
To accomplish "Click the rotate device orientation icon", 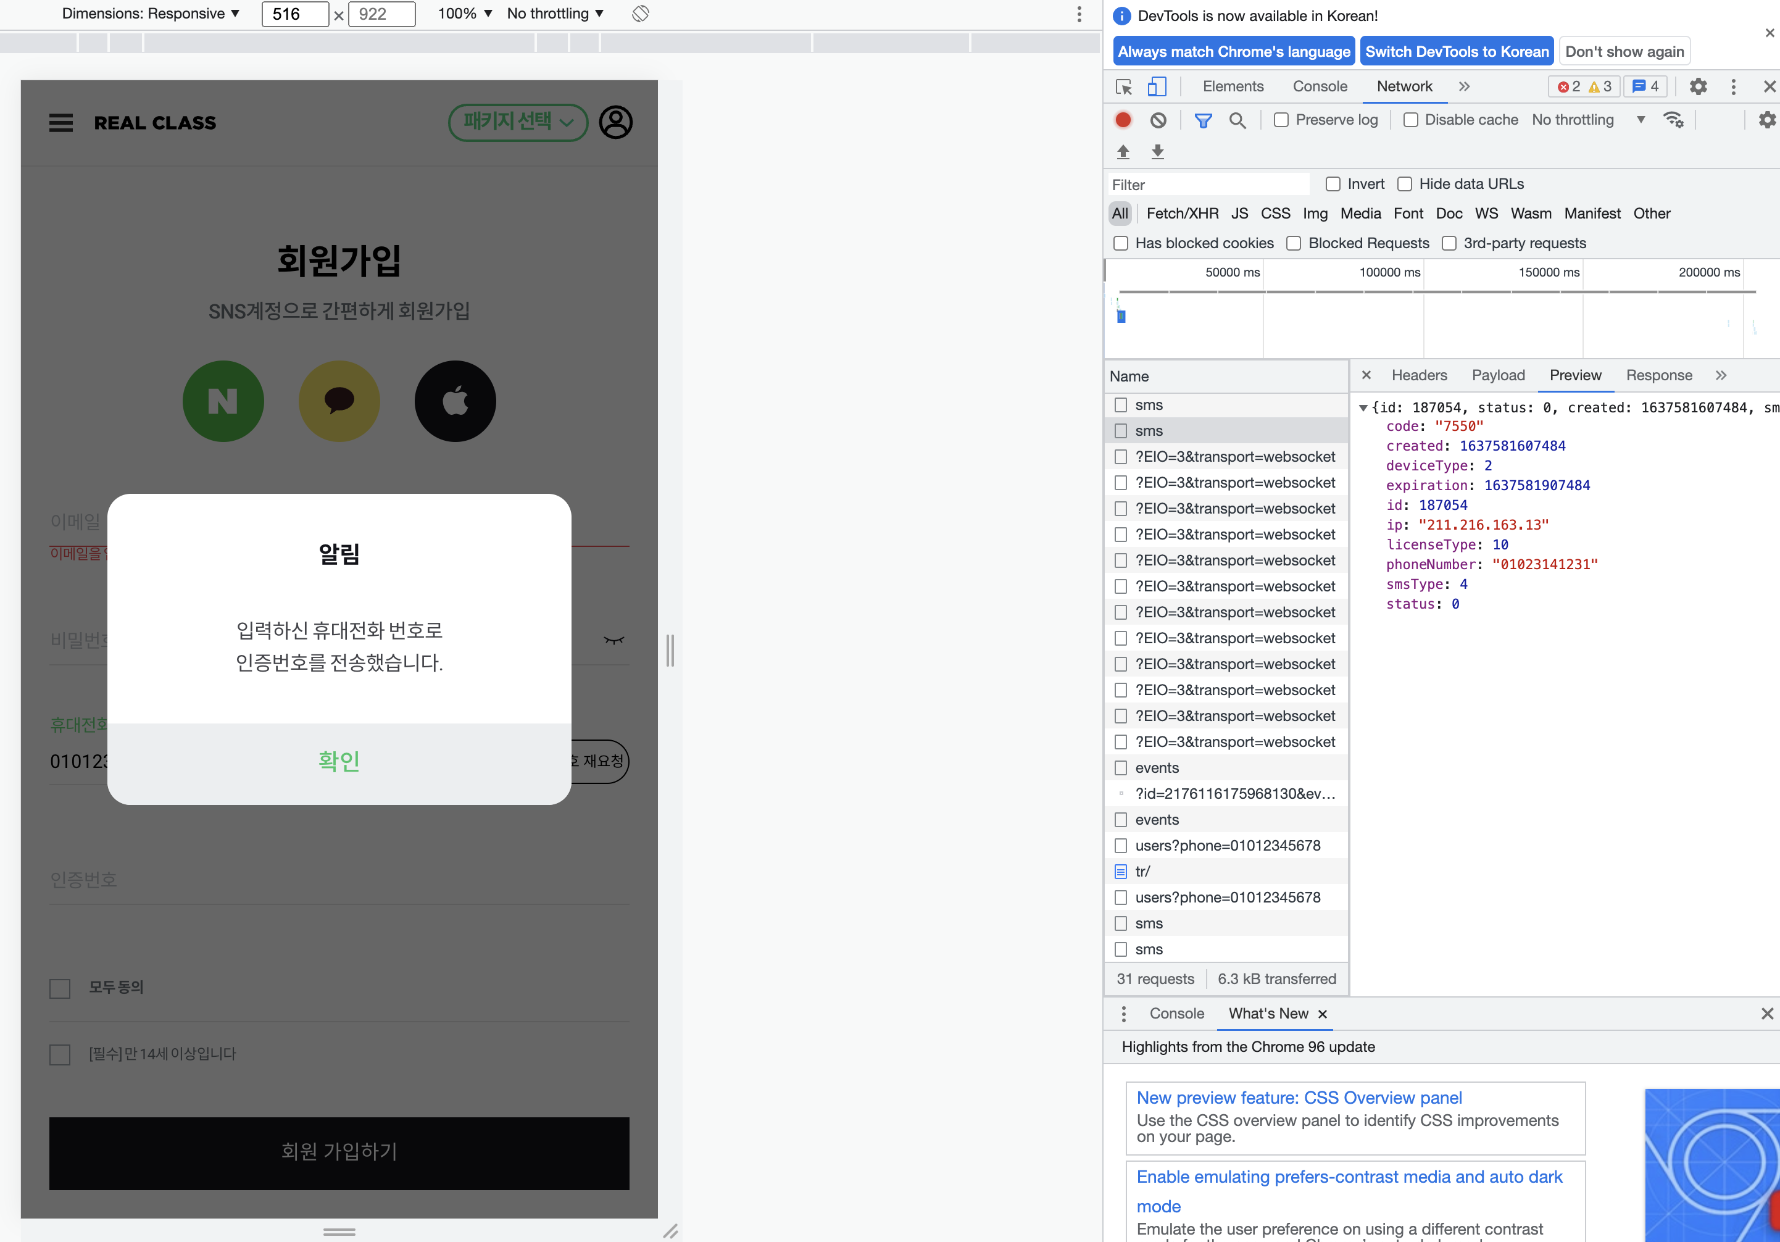I will [x=639, y=14].
